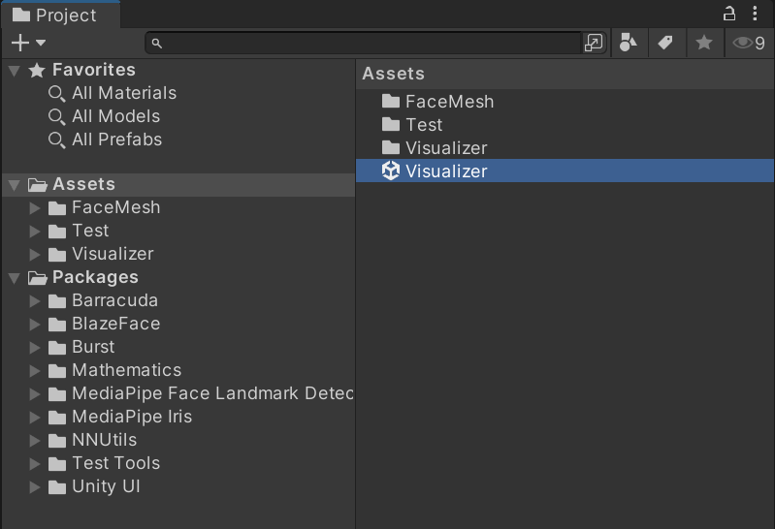Open the search-in-new-window icon
This screenshot has width=775, height=529.
click(x=593, y=43)
